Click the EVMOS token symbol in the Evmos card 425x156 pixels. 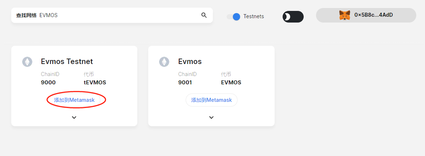point(231,83)
